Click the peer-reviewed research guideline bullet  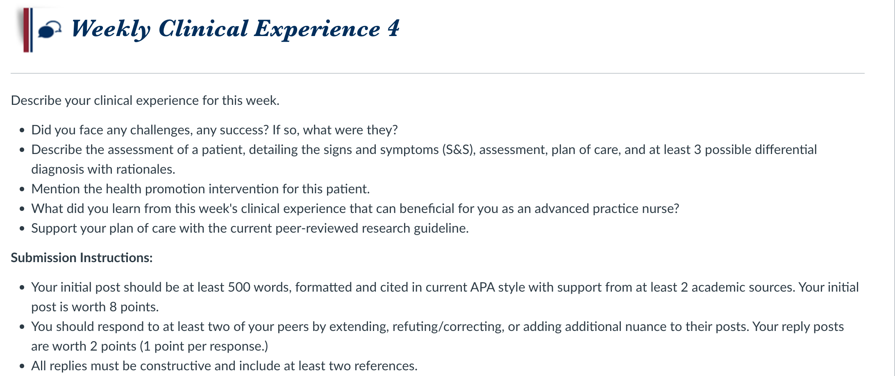coord(250,228)
